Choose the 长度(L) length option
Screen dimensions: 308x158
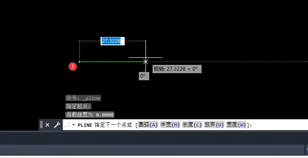pos(192,125)
